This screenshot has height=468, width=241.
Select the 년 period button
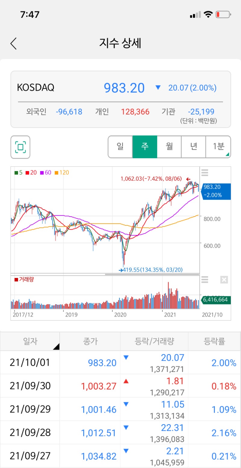coord(193,147)
